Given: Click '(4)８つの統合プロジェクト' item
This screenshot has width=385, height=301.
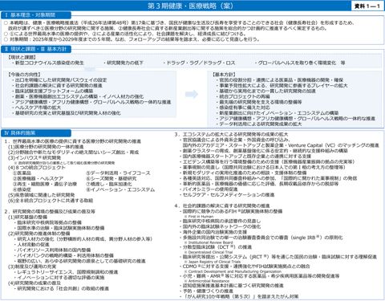Looking at the screenshot, I should pos(37,168).
